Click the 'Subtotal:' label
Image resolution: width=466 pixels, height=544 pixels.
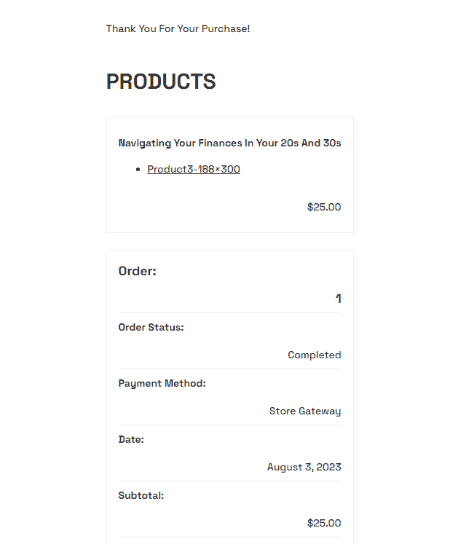pyautogui.click(x=141, y=495)
